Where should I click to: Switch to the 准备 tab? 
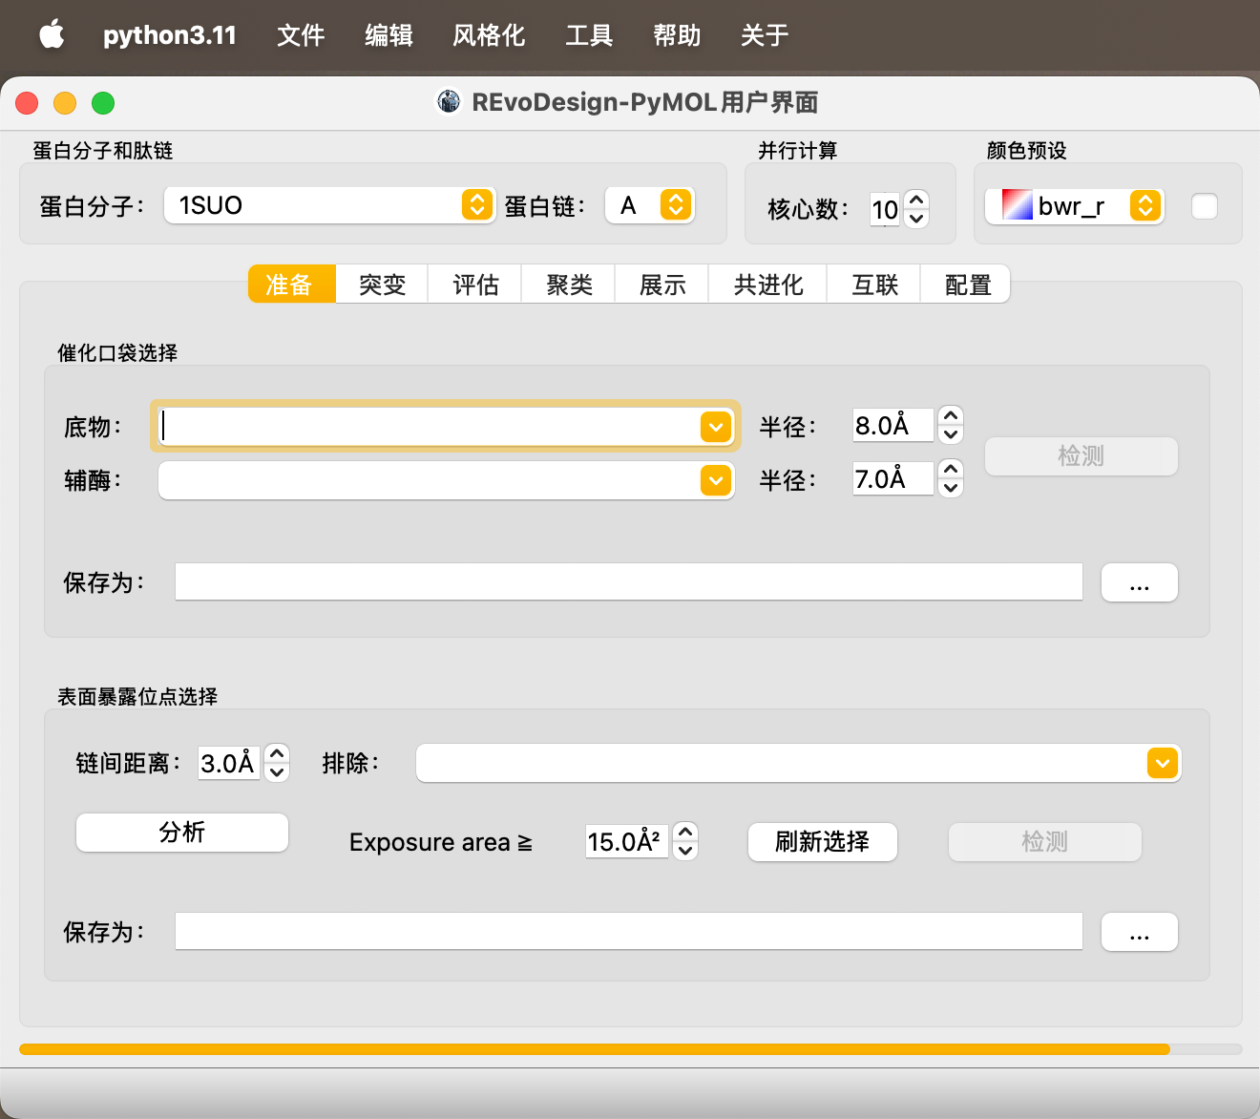(x=291, y=285)
